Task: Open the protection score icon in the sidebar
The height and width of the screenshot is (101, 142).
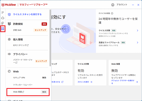Action: pyautogui.click(x=3, y=23)
